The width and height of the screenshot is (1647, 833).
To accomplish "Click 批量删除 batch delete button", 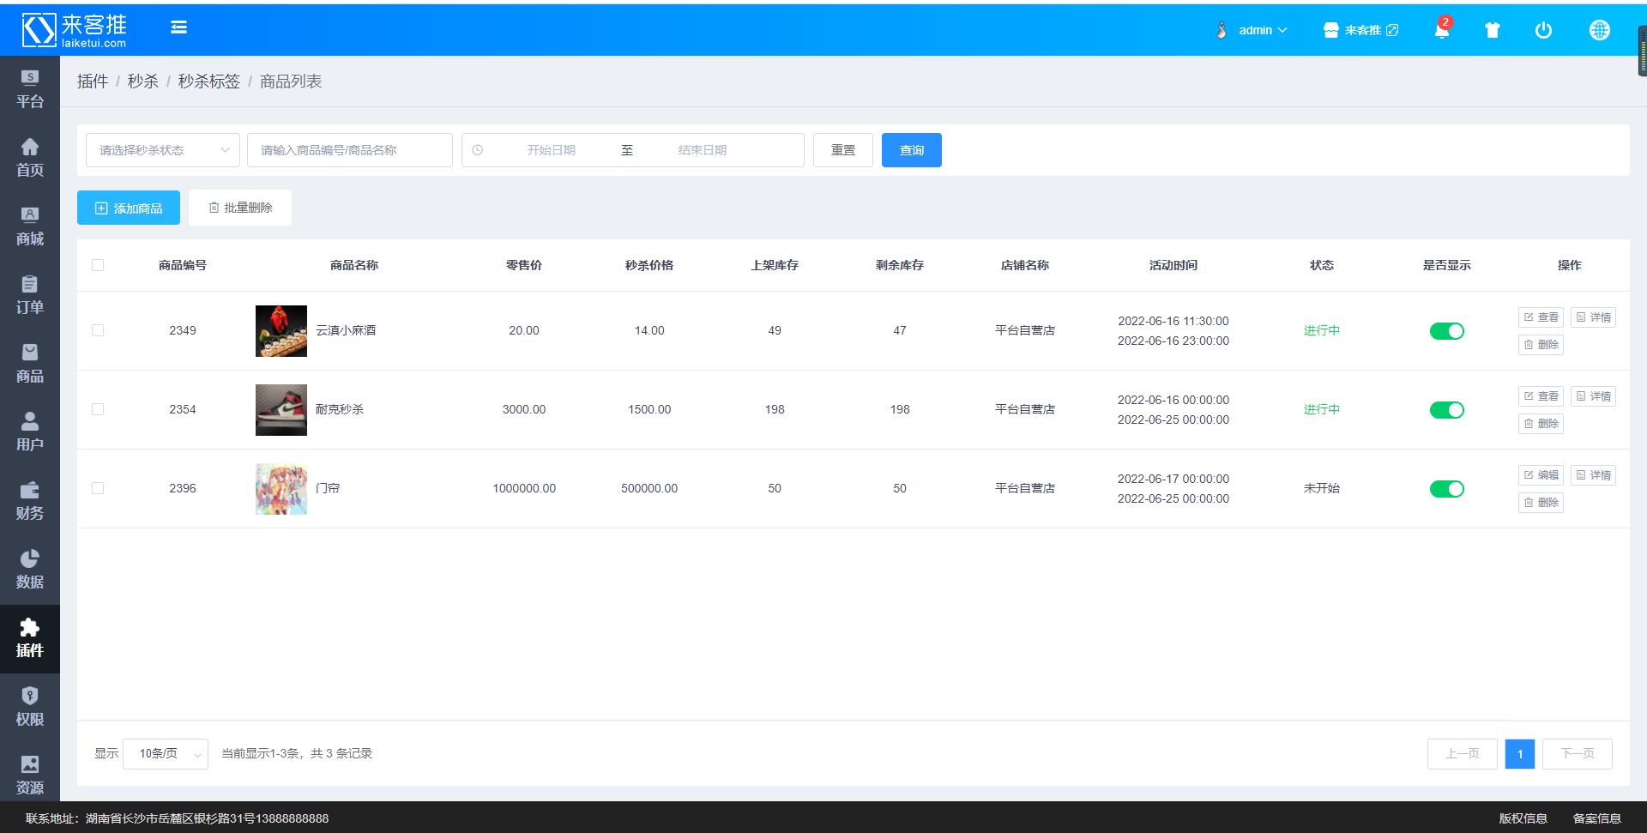I will 240,208.
